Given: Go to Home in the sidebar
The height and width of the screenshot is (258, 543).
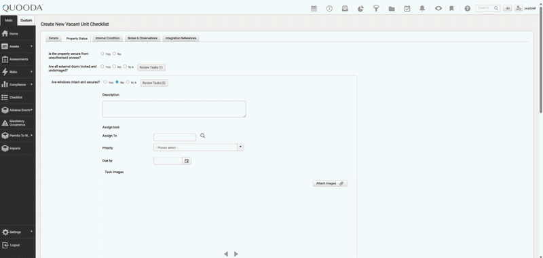Looking at the screenshot, I should [18, 33].
